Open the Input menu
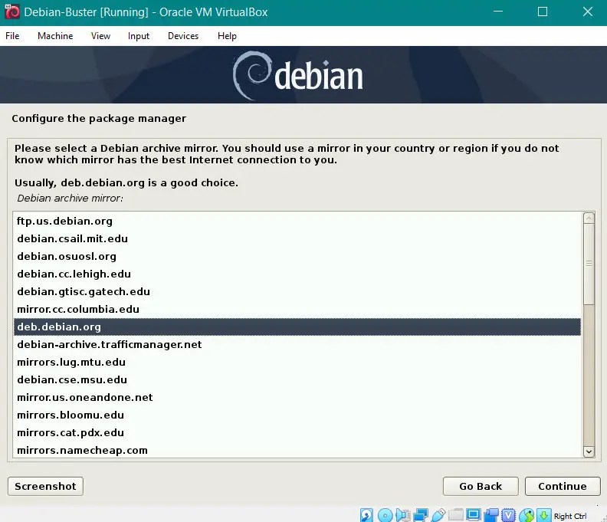Image resolution: width=607 pixels, height=522 pixels. [x=139, y=36]
